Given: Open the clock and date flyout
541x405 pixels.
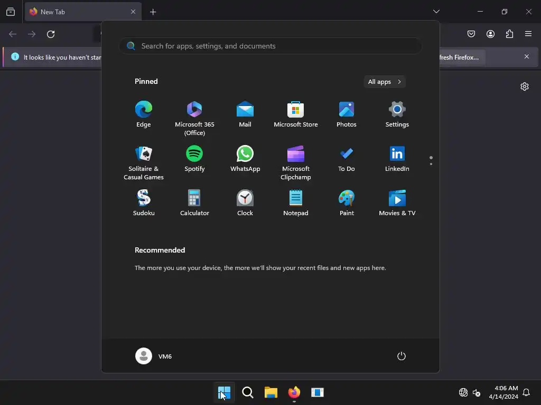Looking at the screenshot, I should 503,392.
